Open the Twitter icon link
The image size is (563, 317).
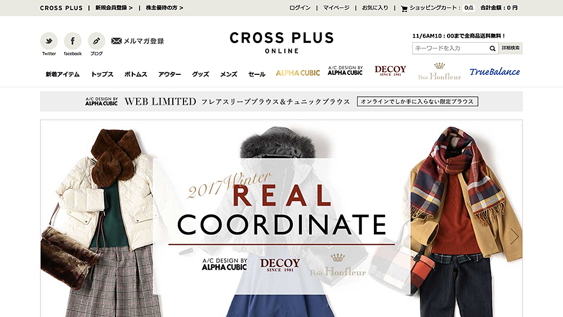pyautogui.click(x=49, y=41)
